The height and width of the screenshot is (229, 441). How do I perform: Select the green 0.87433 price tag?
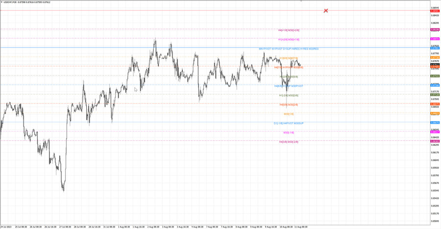point(435,76)
